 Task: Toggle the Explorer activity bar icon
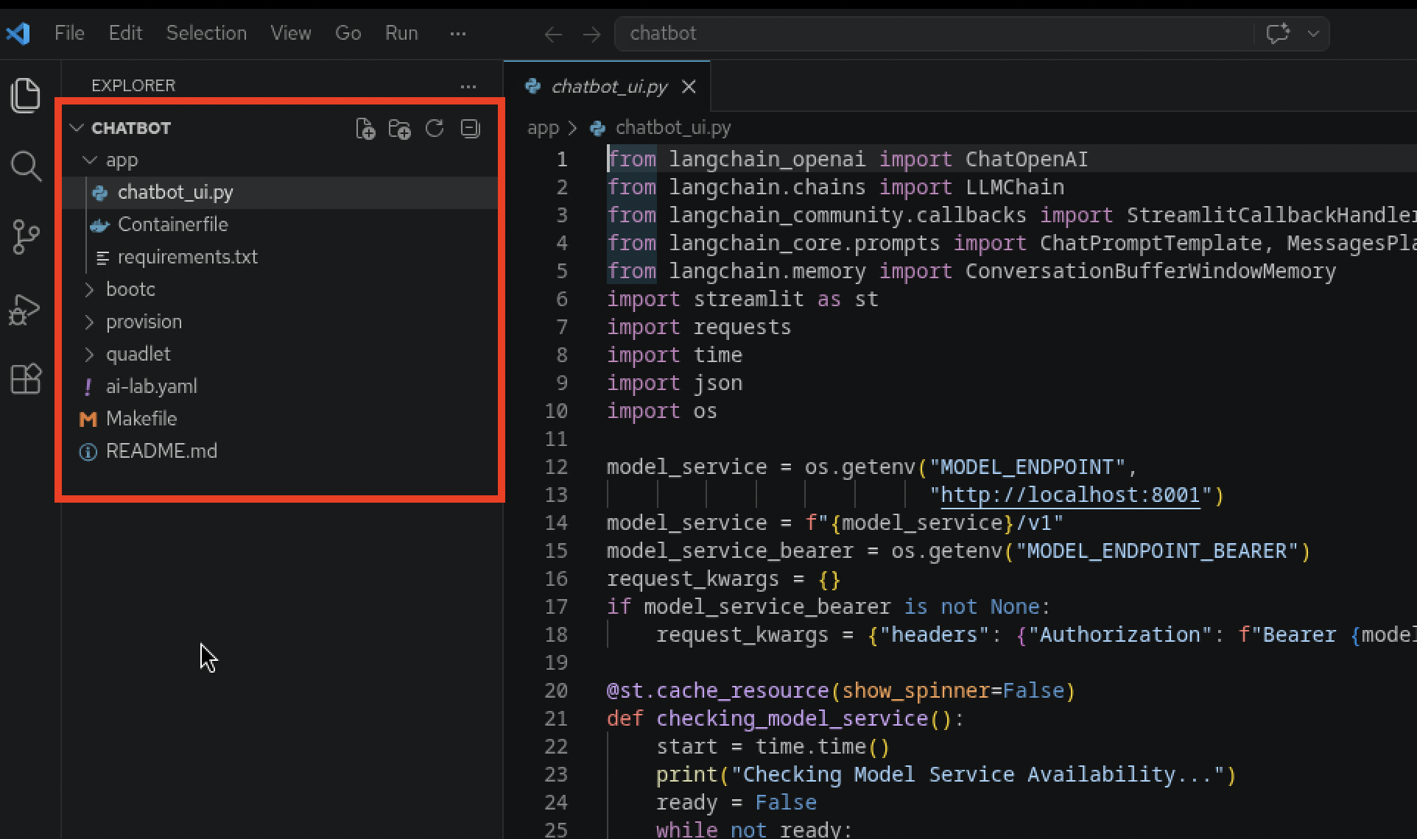tap(26, 96)
